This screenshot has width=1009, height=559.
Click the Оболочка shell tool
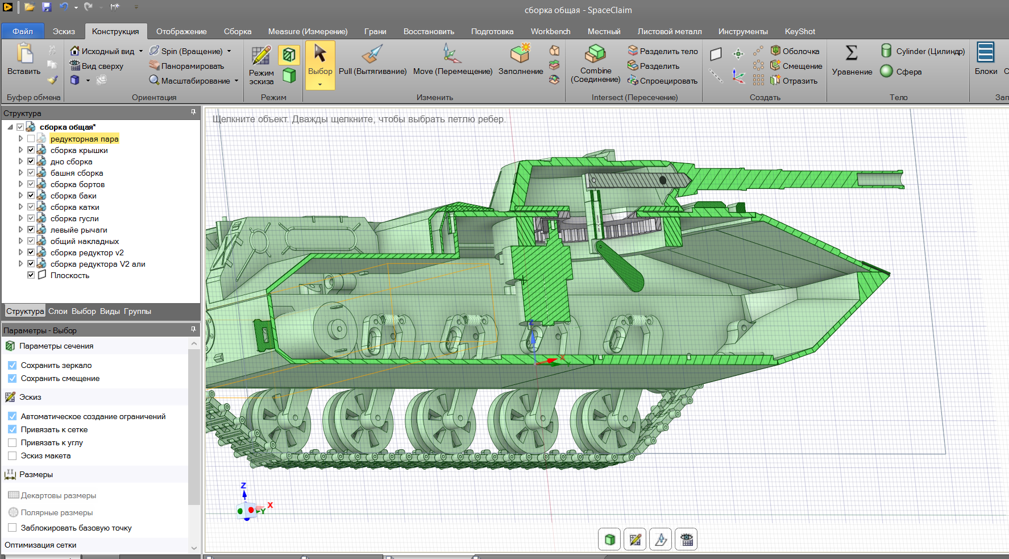[795, 51]
